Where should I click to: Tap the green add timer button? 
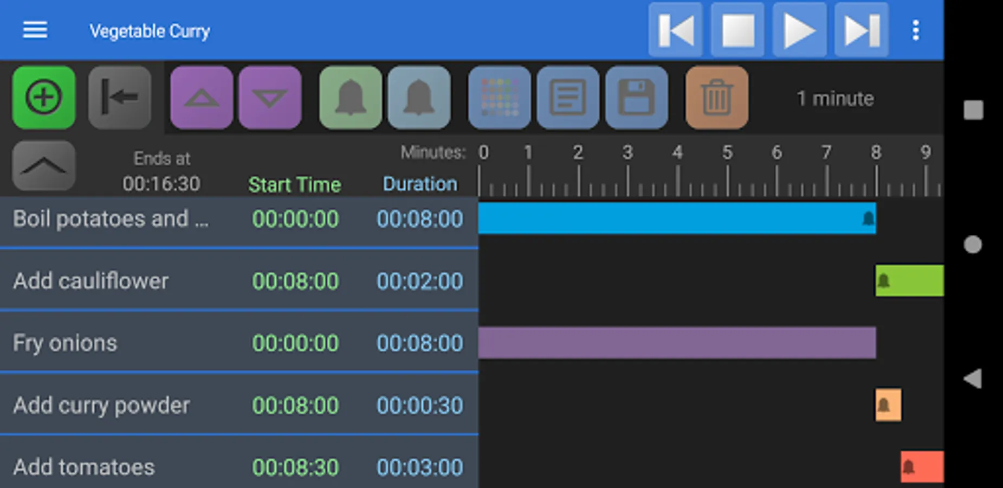(x=44, y=98)
